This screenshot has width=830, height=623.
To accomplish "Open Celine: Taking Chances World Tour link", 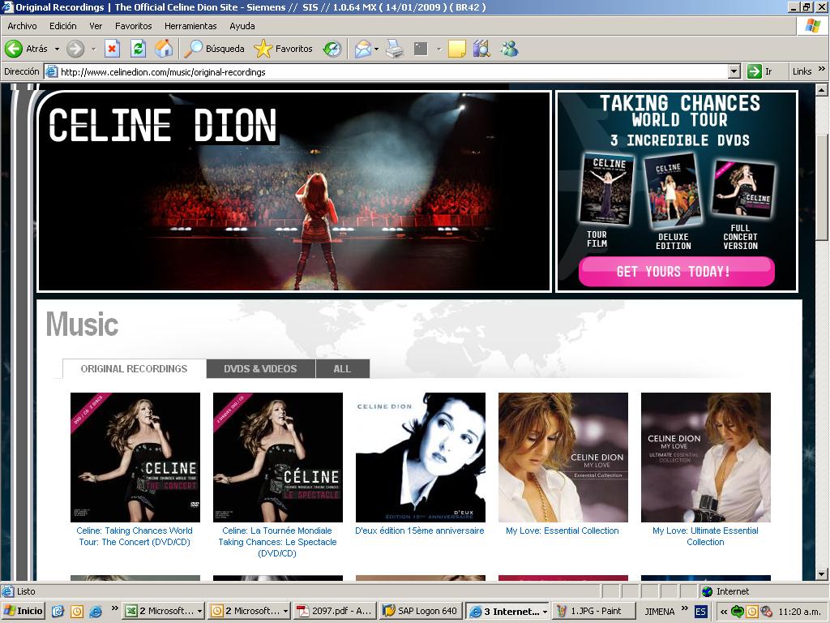I will tap(135, 536).
